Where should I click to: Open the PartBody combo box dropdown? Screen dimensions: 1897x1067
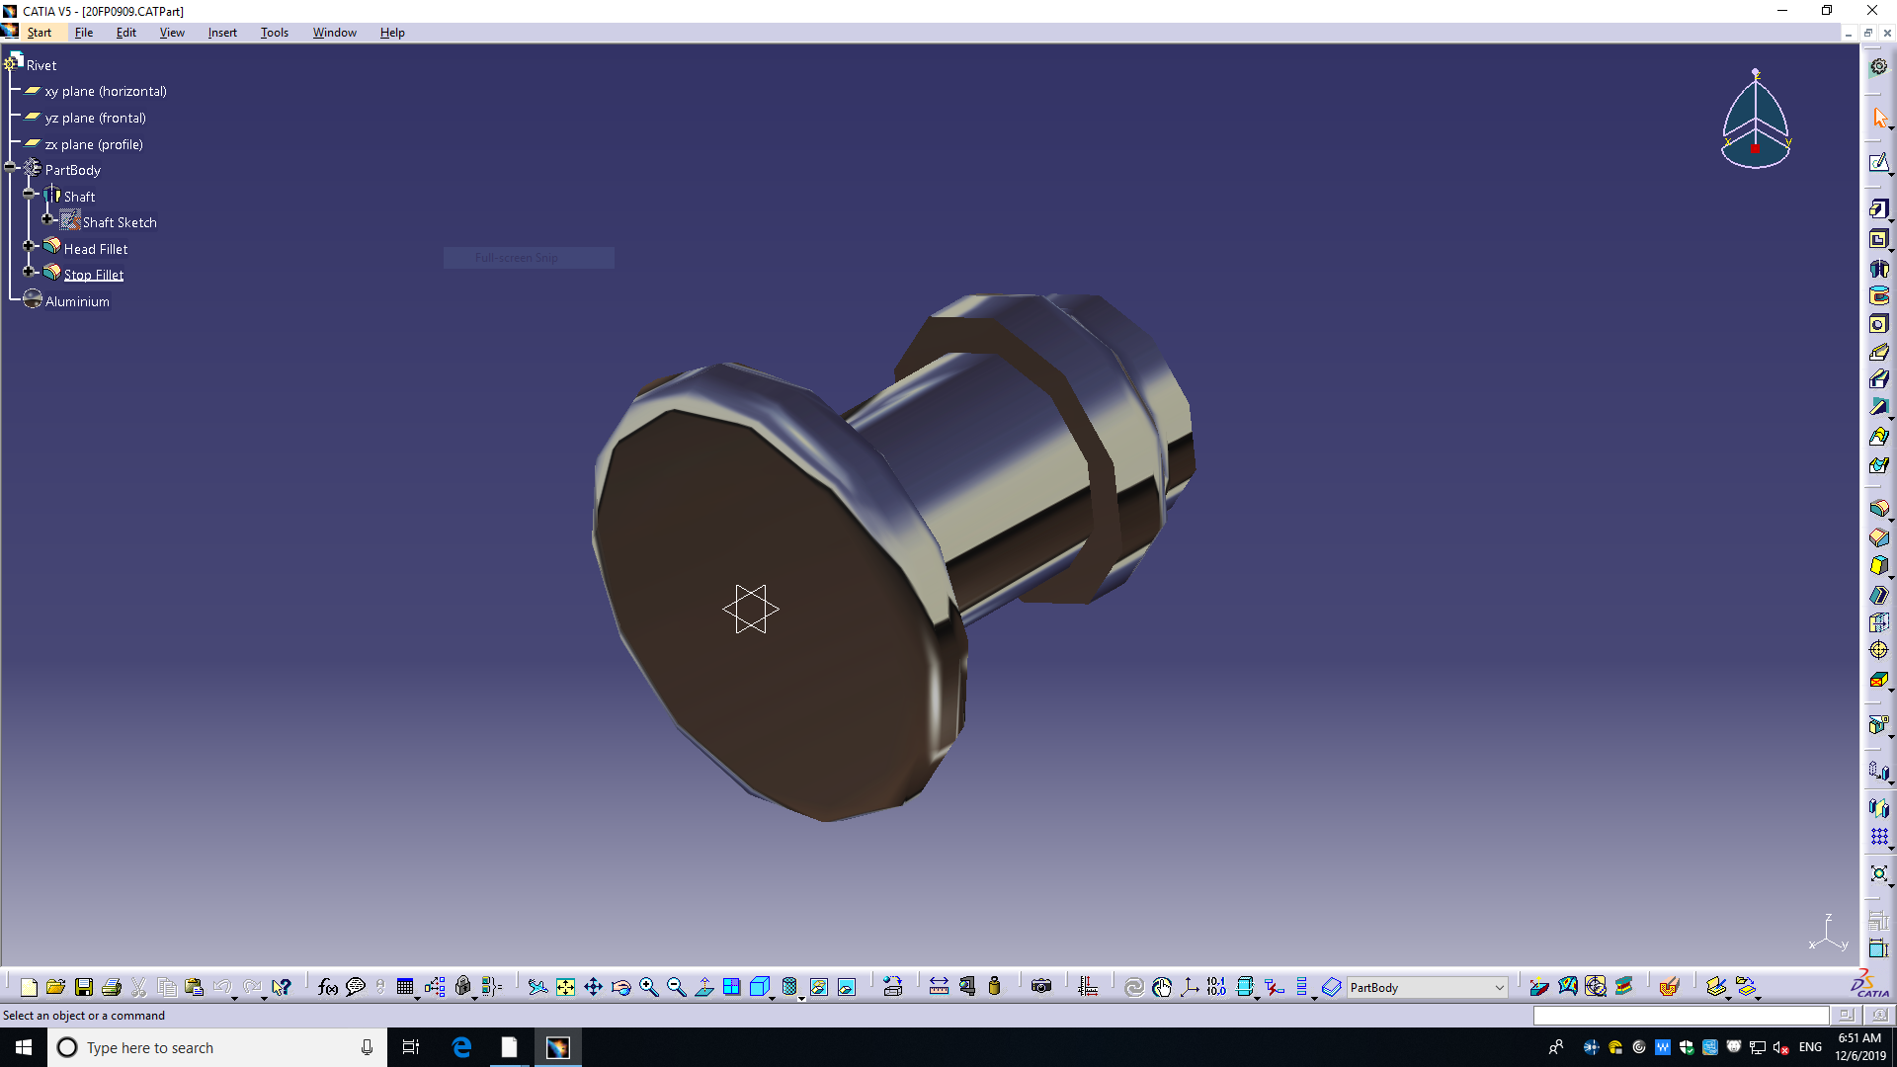pos(1498,988)
